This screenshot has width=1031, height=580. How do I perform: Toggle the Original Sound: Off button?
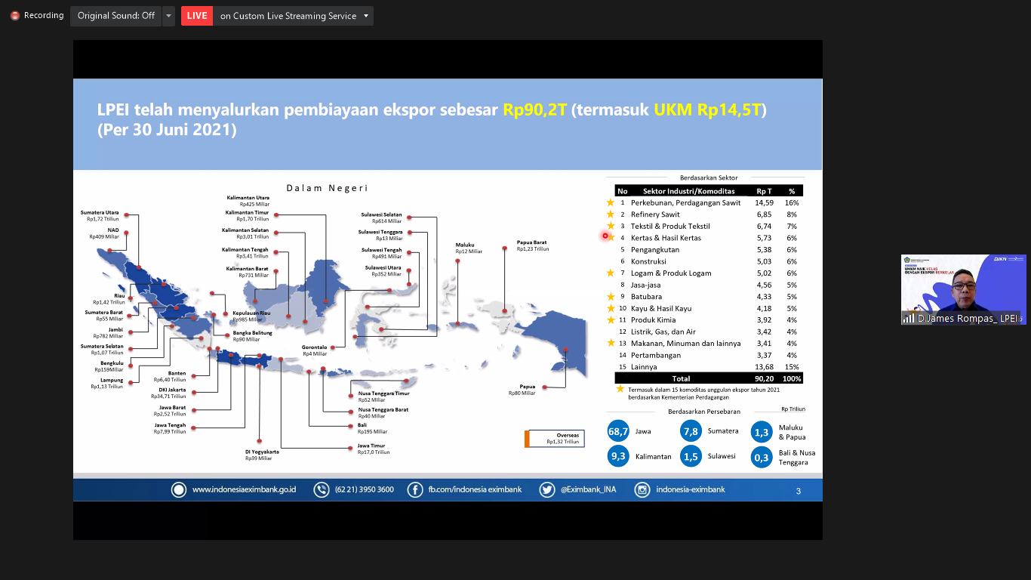pos(115,16)
